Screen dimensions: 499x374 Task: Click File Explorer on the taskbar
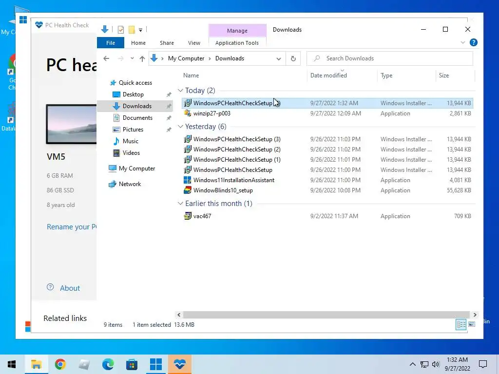click(x=36, y=364)
